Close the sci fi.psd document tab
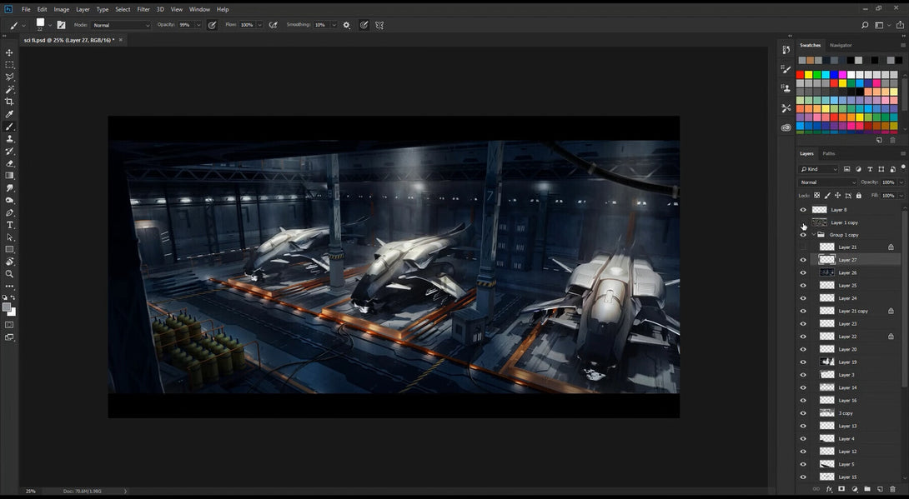The height and width of the screenshot is (499, 909). point(121,40)
